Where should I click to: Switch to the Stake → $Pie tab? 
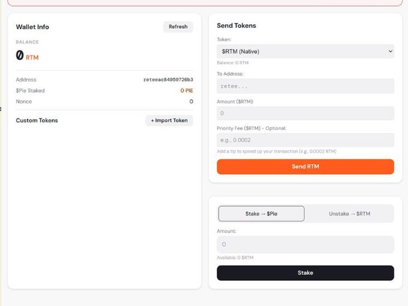pyautogui.click(x=261, y=214)
